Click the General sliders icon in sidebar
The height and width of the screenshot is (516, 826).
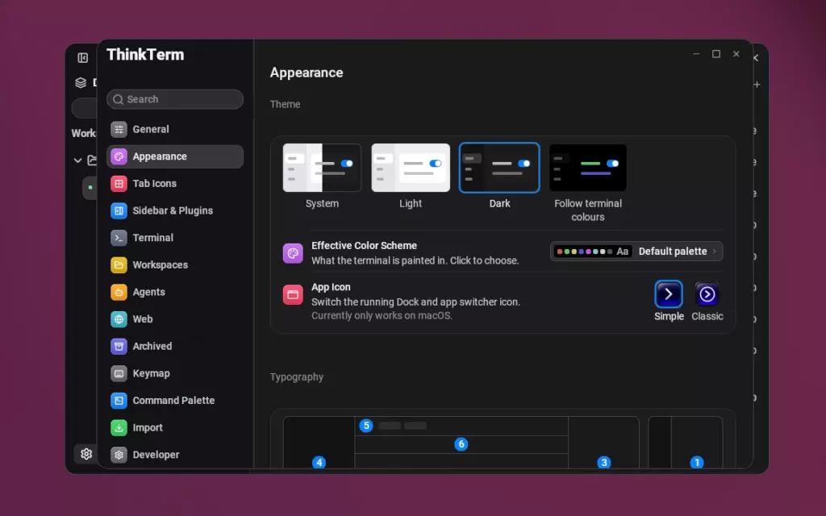pos(119,129)
